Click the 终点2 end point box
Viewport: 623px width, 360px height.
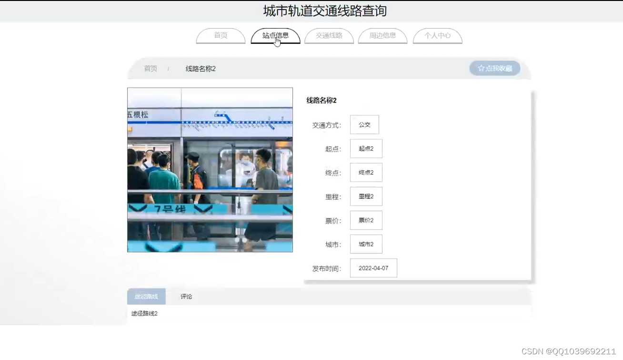pyautogui.click(x=366, y=172)
